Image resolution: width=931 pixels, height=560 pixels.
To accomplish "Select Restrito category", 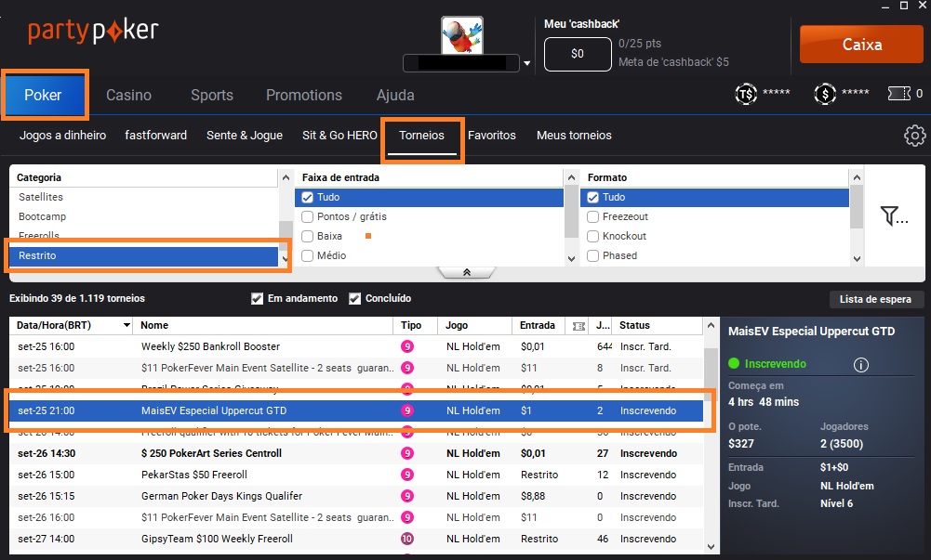I will [x=143, y=255].
